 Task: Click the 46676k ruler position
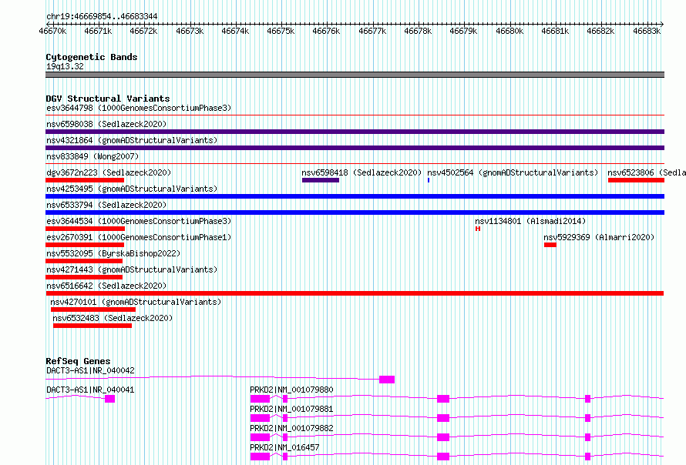(326, 31)
